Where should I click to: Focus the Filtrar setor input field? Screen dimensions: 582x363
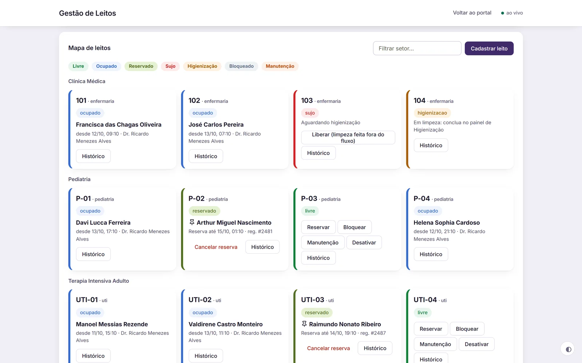(417, 48)
